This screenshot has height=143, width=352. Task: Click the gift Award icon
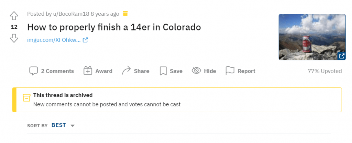click(88, 71)
